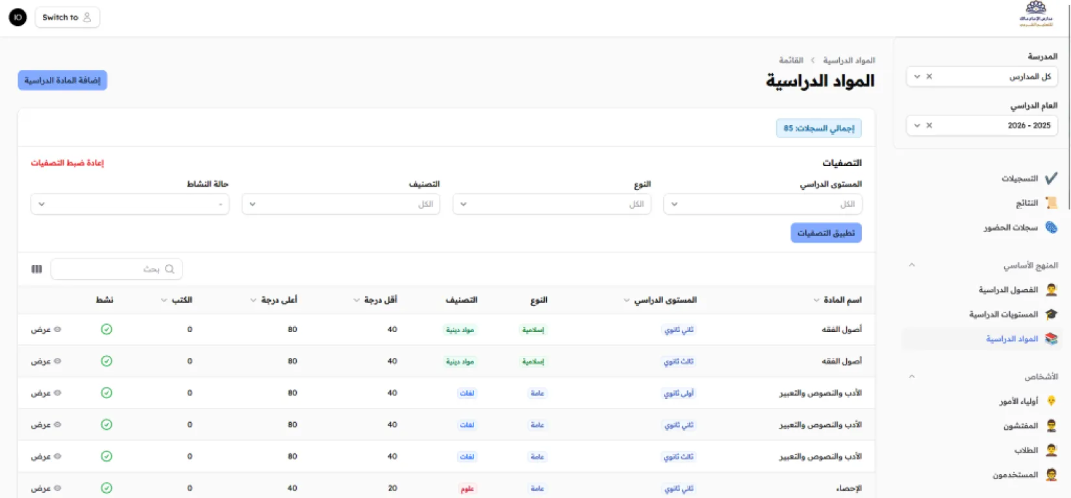Collapse the المنهج الأساسي sidebar section
1071x498 pixels.
click(912, 265)
